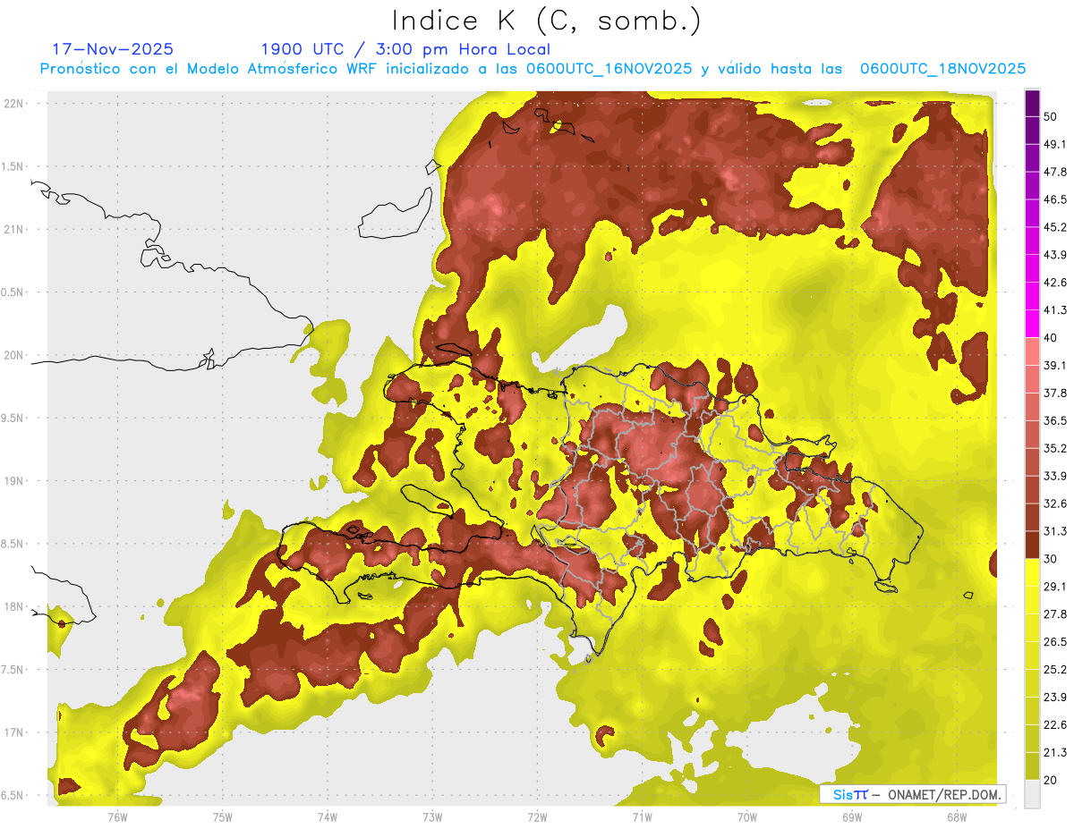Screen dimensions: 1074x829
Task: Pick the light gray swatch below 20
Action: (x=1033, y=794)
